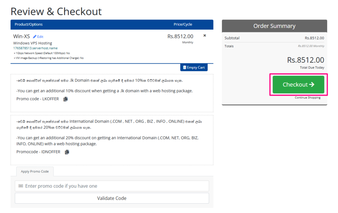
Task: Click the Review & Checkout page heading
Action: click(x=56, y=12)
